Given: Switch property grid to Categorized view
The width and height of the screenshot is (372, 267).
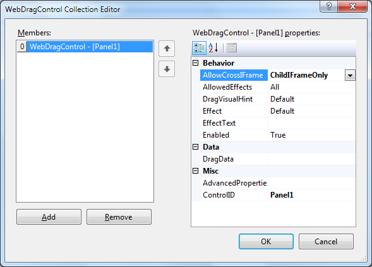Looking at the screenshot, I should click(199, 48).
